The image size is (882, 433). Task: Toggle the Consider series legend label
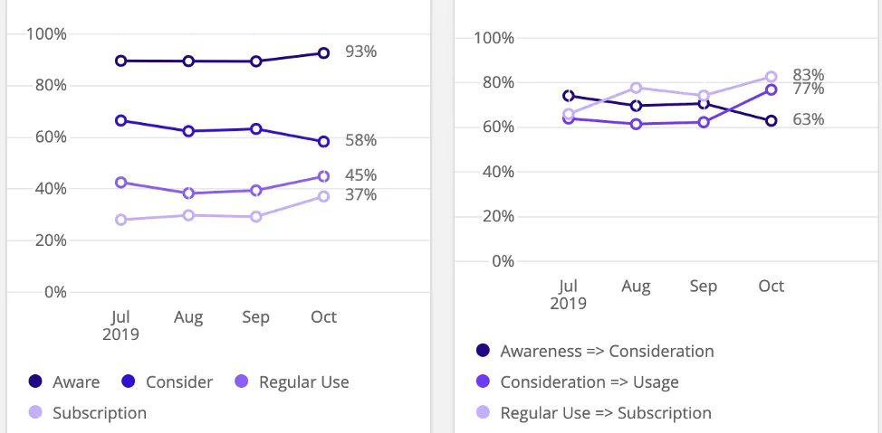tap(179, 382)
